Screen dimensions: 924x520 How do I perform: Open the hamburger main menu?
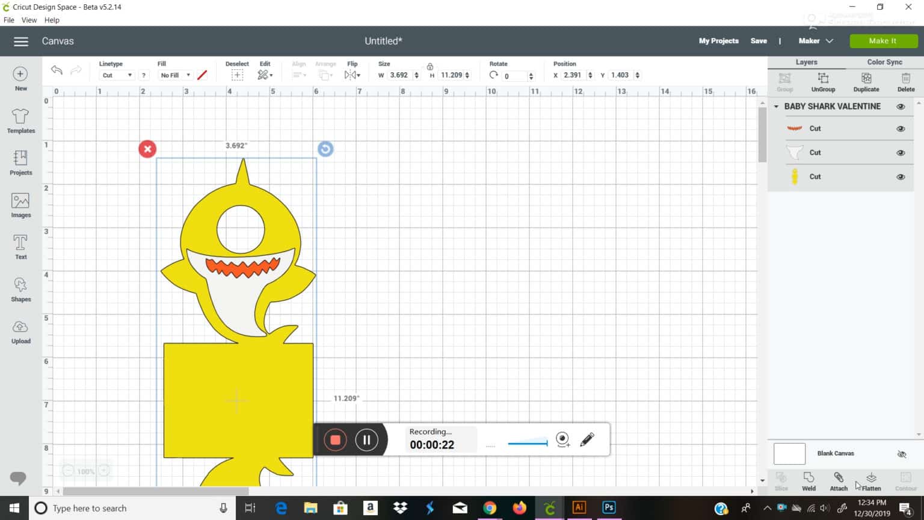(x=21, y=42)
